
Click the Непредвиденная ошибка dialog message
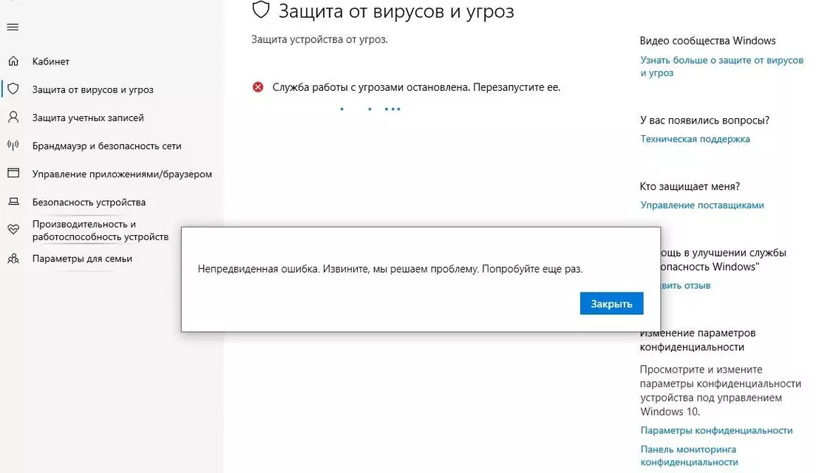click(x=390, y=269)
